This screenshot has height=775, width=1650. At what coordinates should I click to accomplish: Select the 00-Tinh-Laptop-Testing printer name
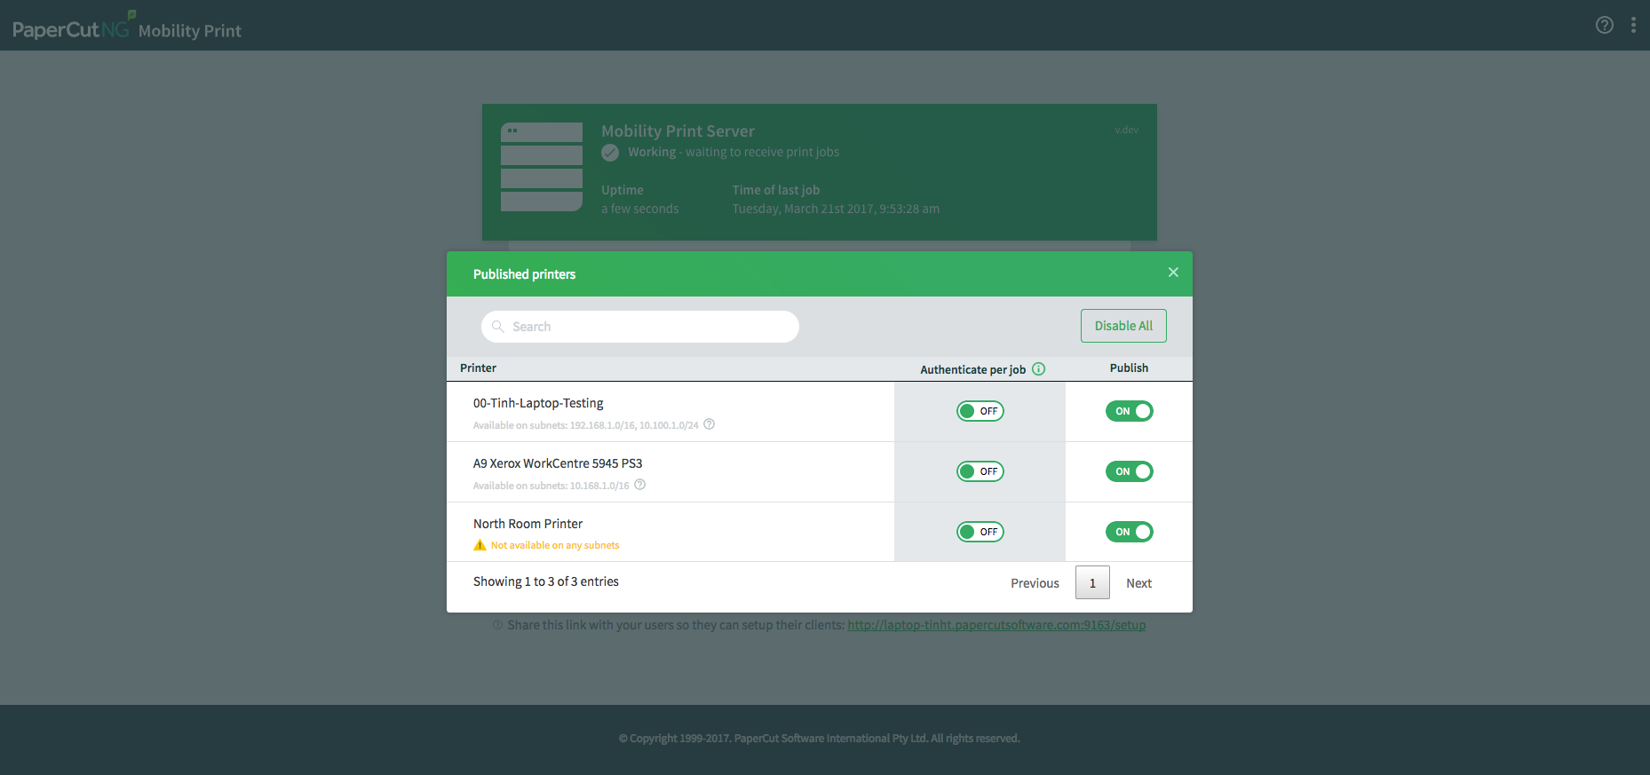538,403
